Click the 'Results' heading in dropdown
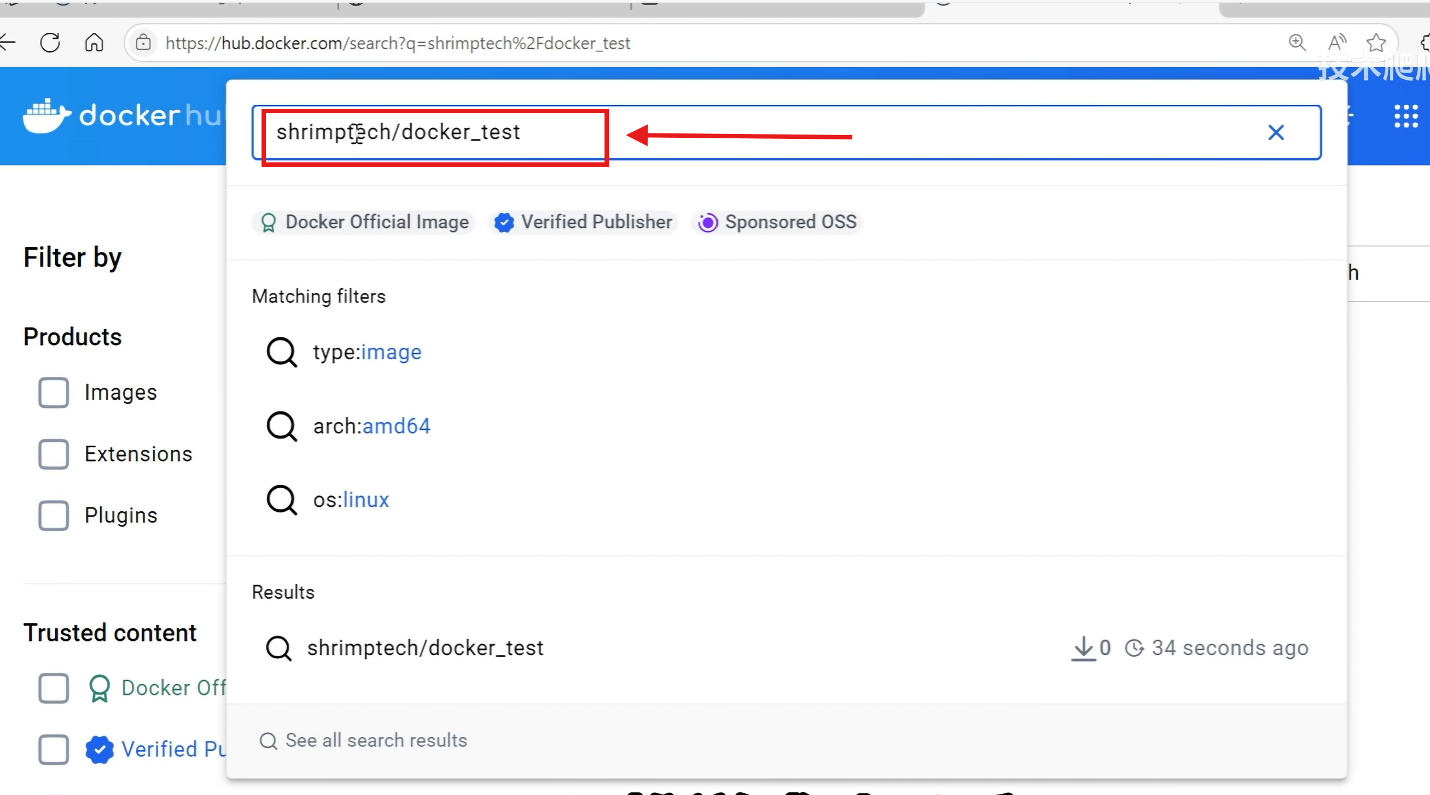 point(283,592)
